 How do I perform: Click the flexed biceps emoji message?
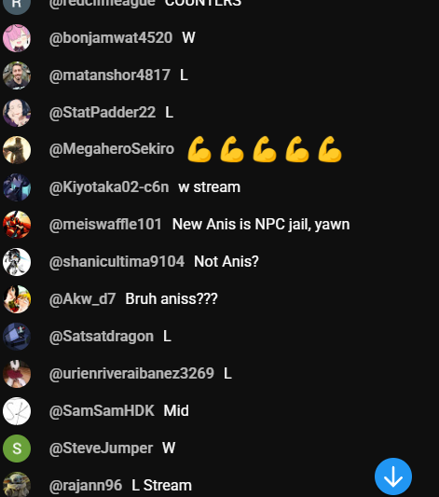tap(265, 149)
